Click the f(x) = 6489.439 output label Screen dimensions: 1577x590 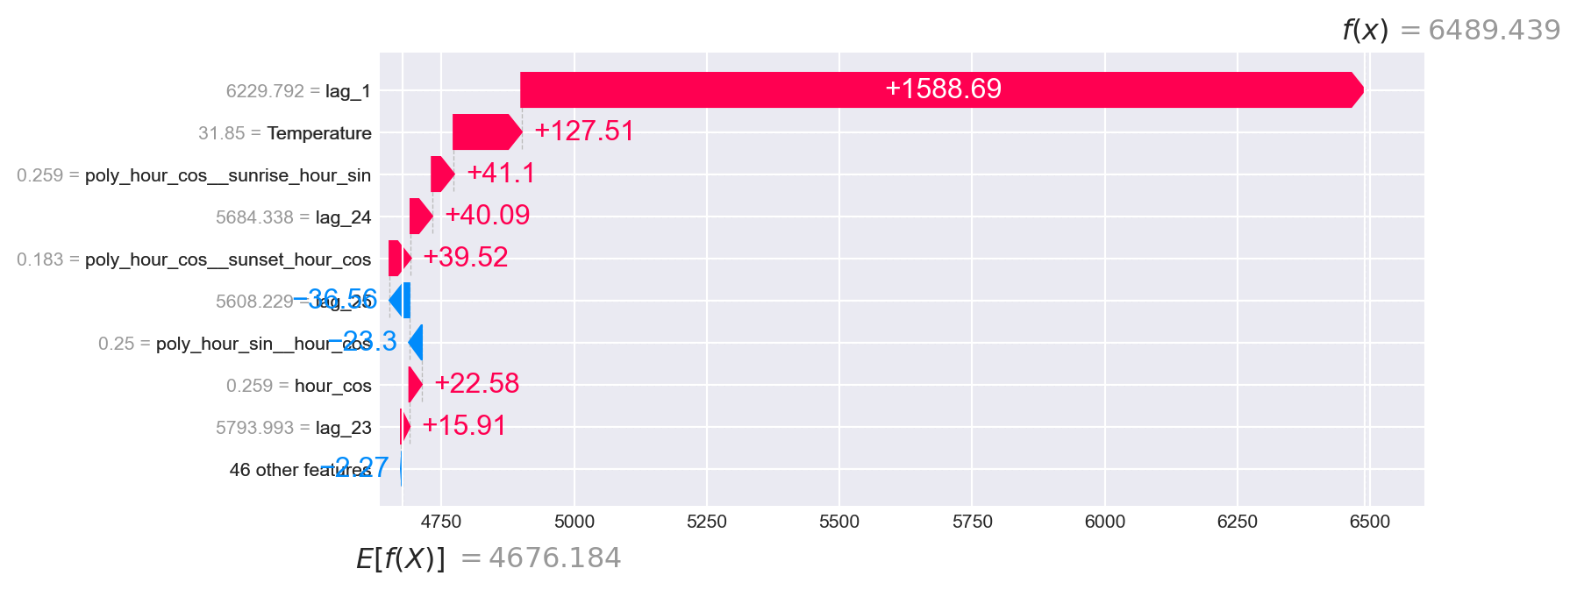coord(1451,30)
